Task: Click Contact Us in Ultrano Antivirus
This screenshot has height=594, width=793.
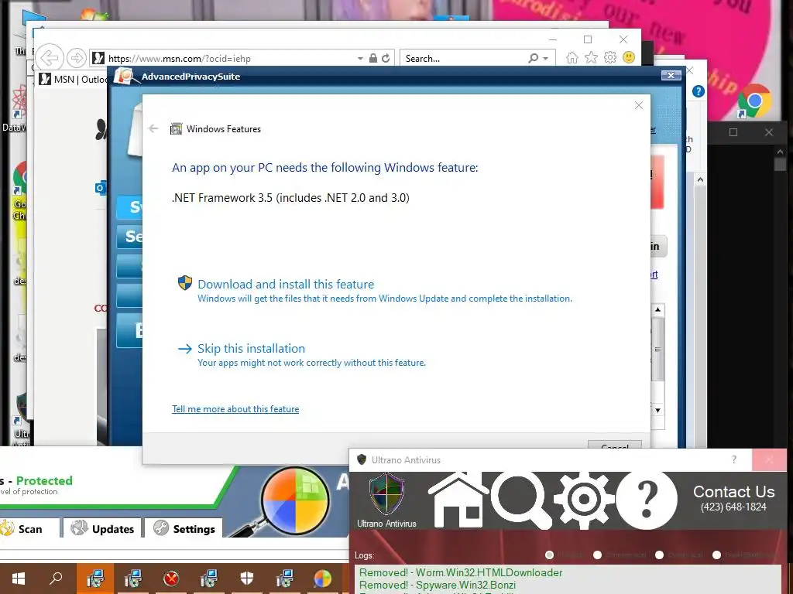Action: (x=734, y=491)
